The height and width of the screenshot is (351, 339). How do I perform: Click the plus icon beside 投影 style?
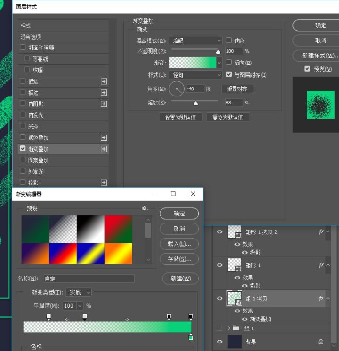pos(104,183)
